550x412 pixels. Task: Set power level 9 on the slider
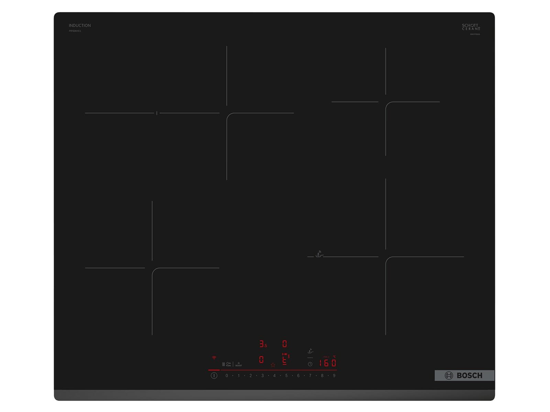tap(334, 376)
